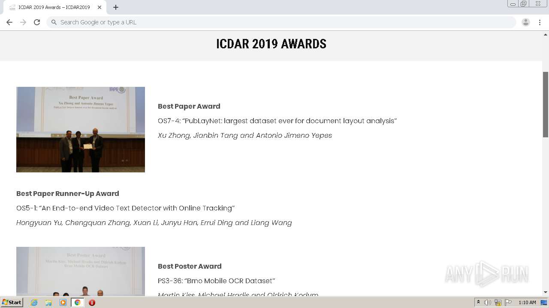Click the Show Desktop button
Viewport: 549px width, 308px height.
[544, 302]
